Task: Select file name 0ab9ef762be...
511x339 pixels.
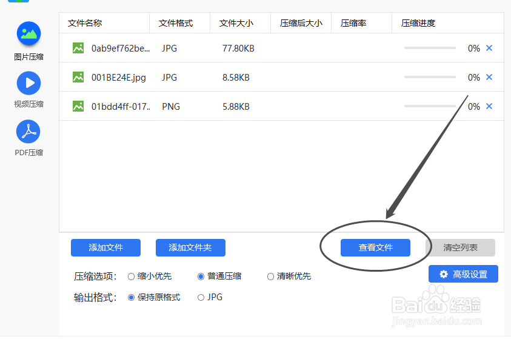Action: (121, 49)
